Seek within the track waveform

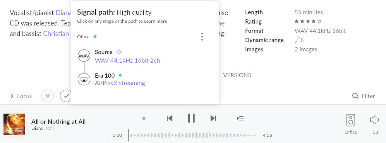pyautogui.click(x=192, y=135)
